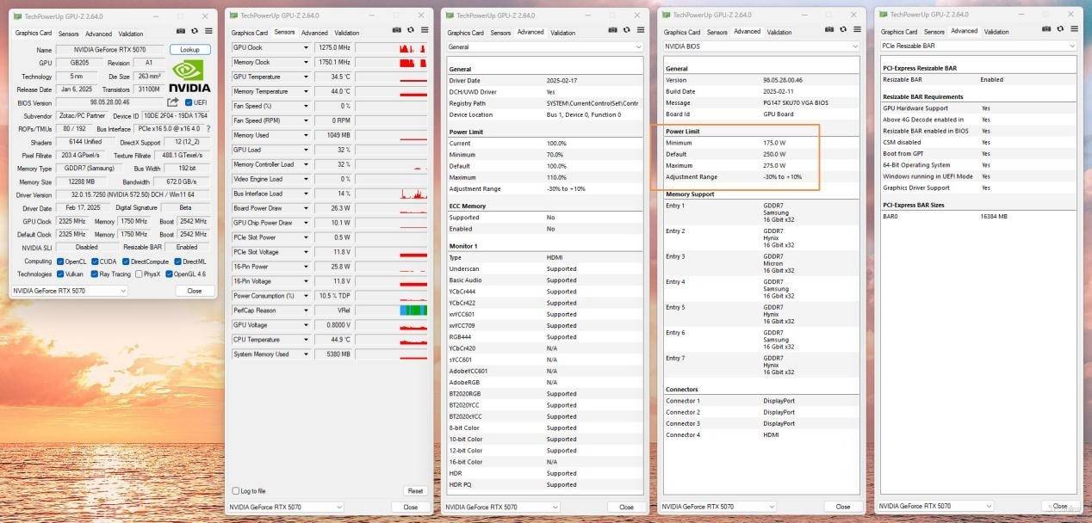Select the Graphics Card tab in the NVIDIA BIOS window
Screen dimensions: 1092x523
click(683, 32)
